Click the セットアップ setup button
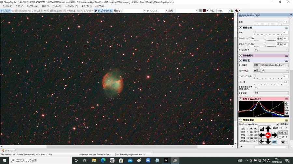This screenshot has width=293, height=164. 283,133
